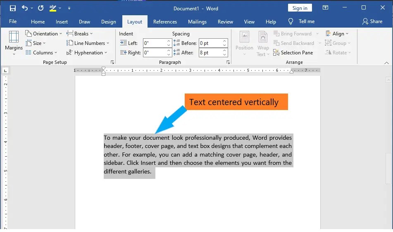Screen dimensions: 393x232
Task: Launch the Page Setup dialog
Action: click(112, 62)
